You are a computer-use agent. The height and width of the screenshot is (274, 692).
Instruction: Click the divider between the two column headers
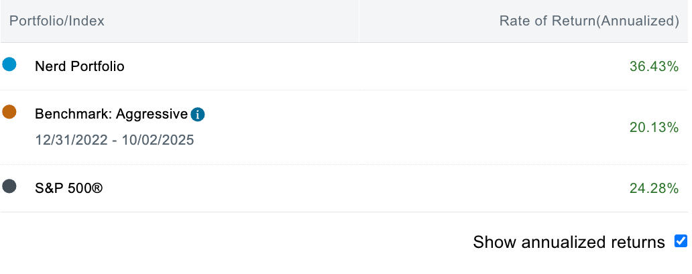pos(359,21)
